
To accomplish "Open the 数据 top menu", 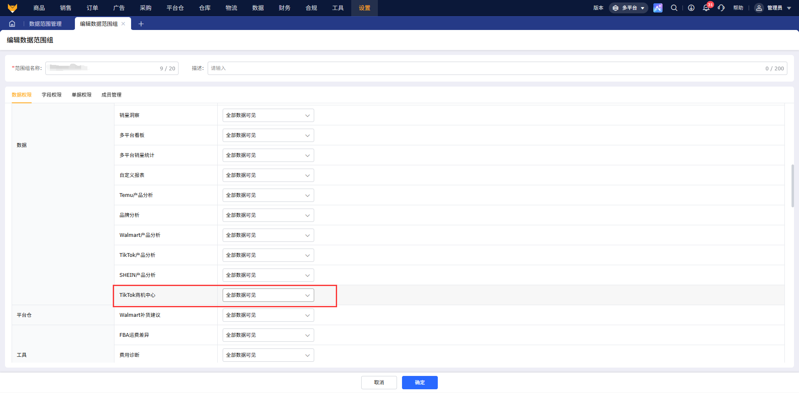I will [258, 8].
